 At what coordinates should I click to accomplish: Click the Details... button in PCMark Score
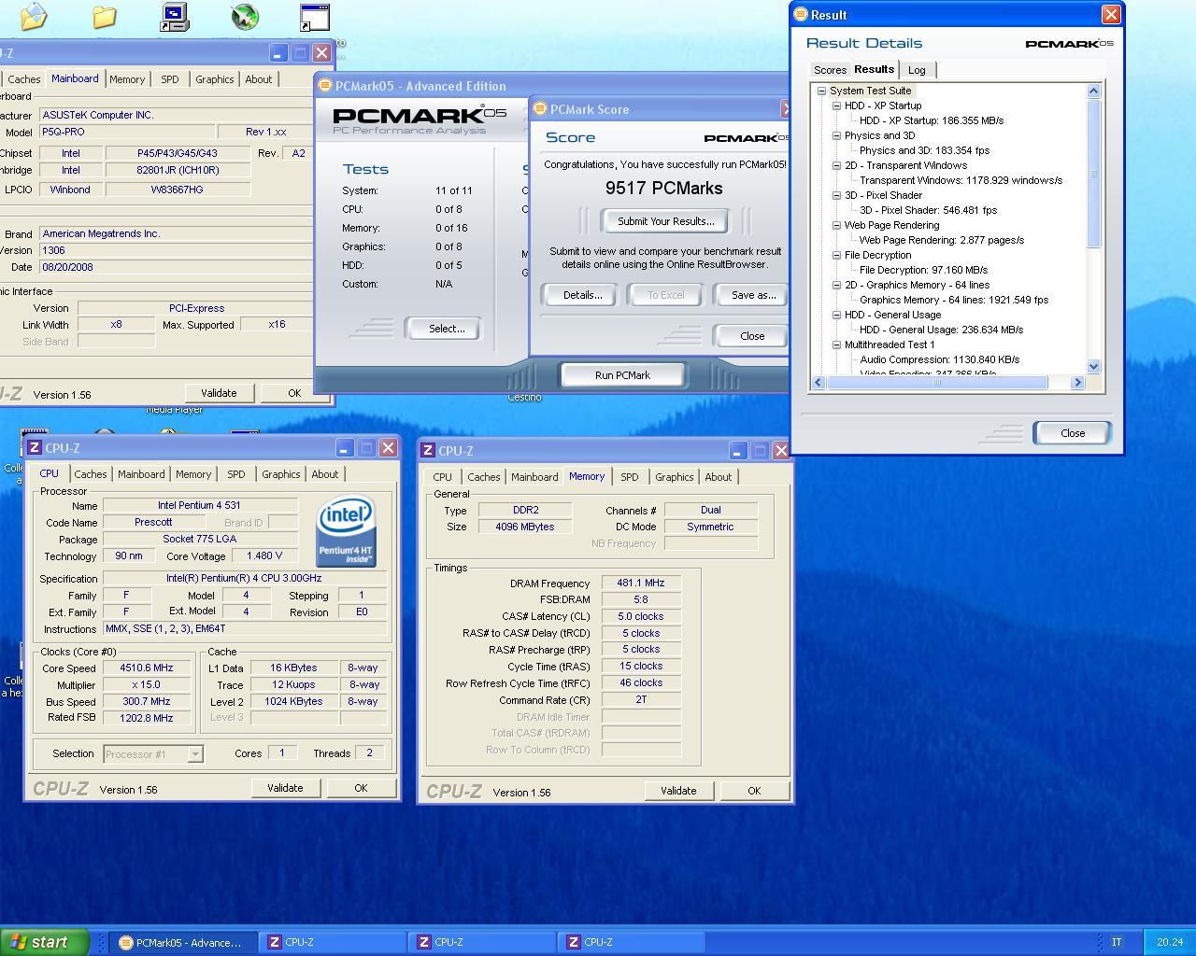[582, 295]
